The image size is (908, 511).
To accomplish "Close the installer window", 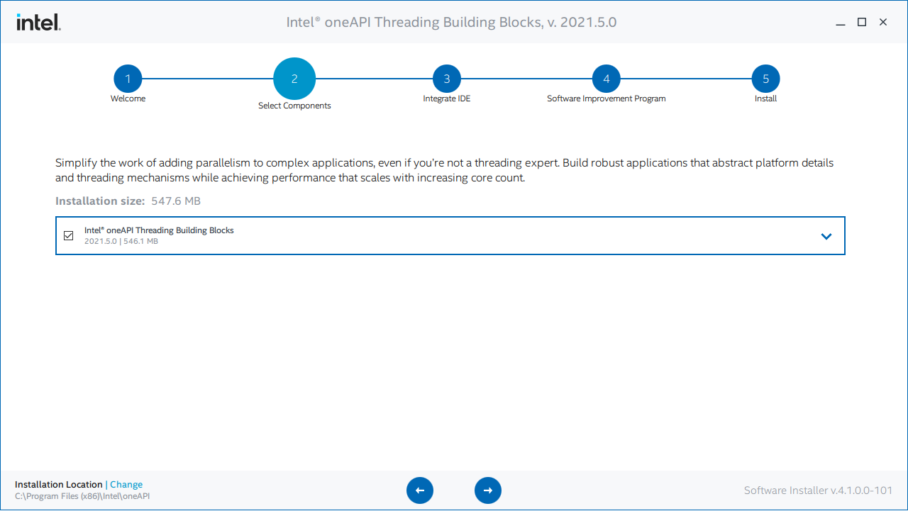I will pos(883,22).
